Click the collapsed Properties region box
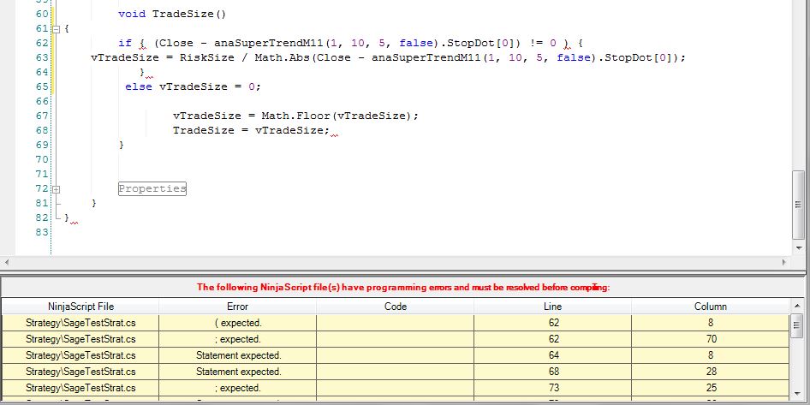The image size is (810, 405). click(152, 188)
